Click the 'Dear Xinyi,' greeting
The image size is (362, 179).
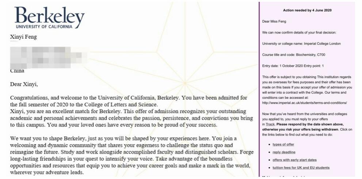coord(24,85)
